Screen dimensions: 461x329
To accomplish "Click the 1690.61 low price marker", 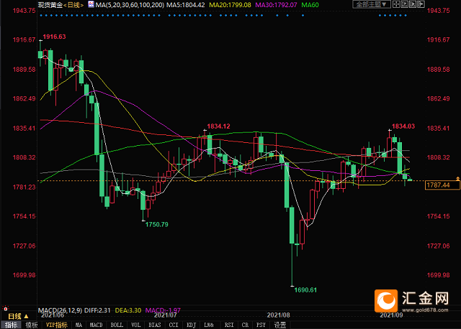I will tap(305, 290).
